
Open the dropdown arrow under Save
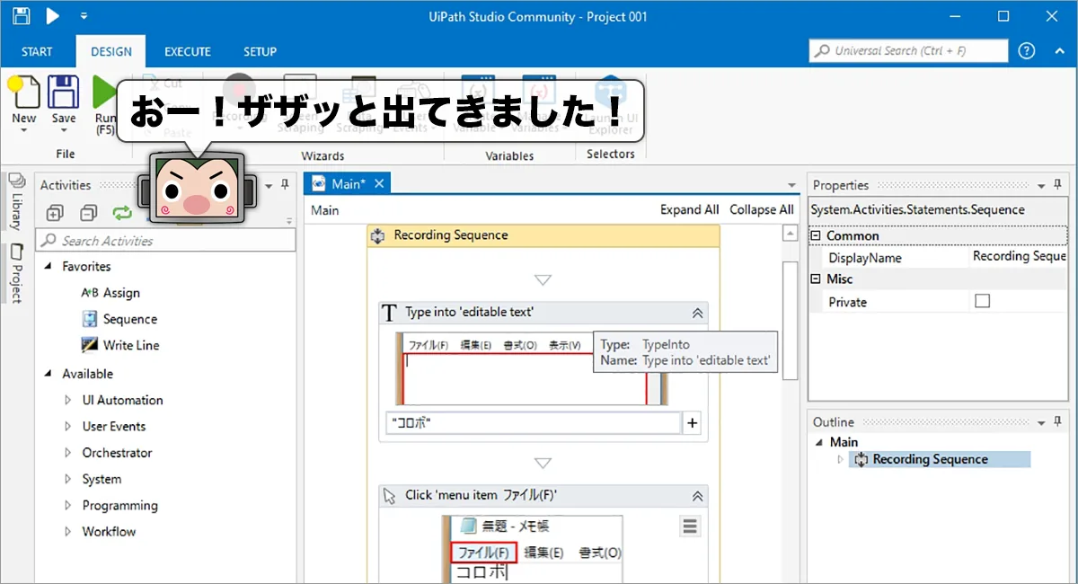pos(63,131)
